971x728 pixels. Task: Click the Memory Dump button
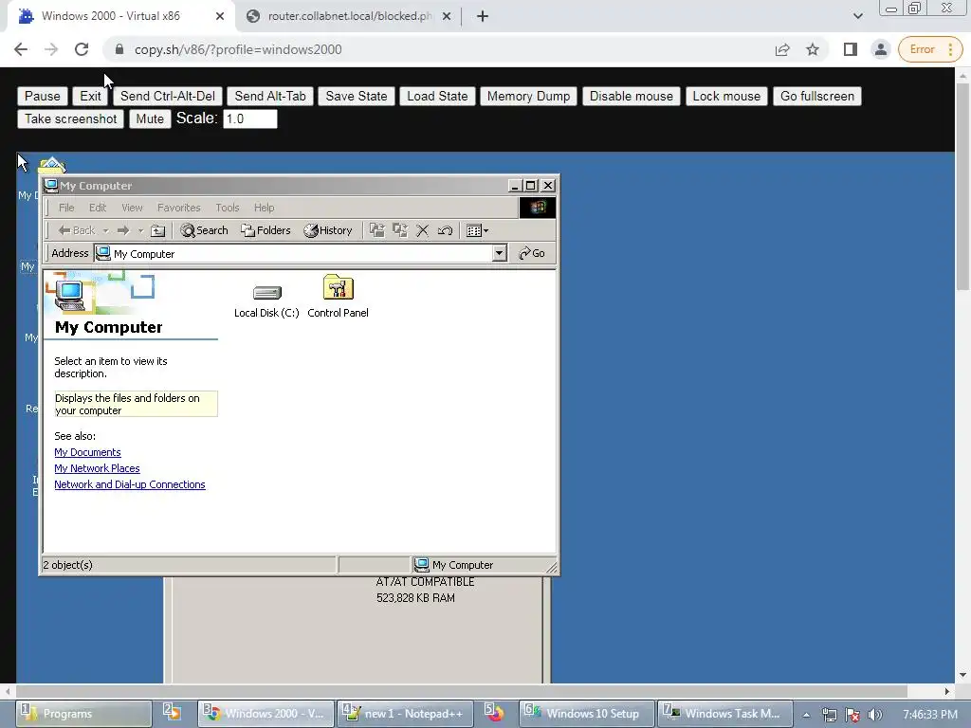pos(528,96)
